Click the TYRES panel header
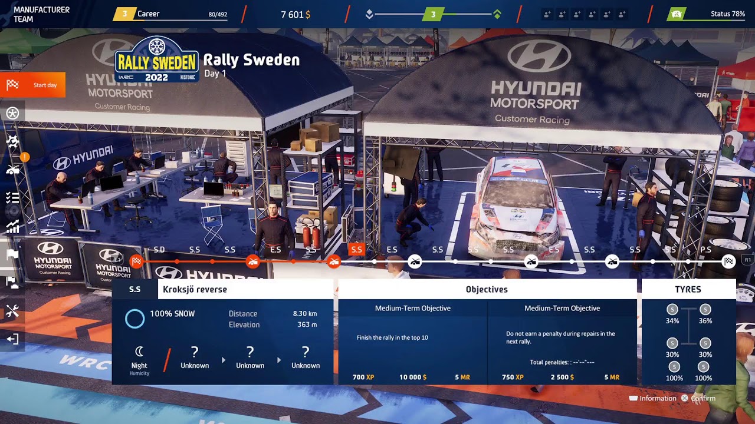Screen dimensions: 755x424 pos(688,289)
